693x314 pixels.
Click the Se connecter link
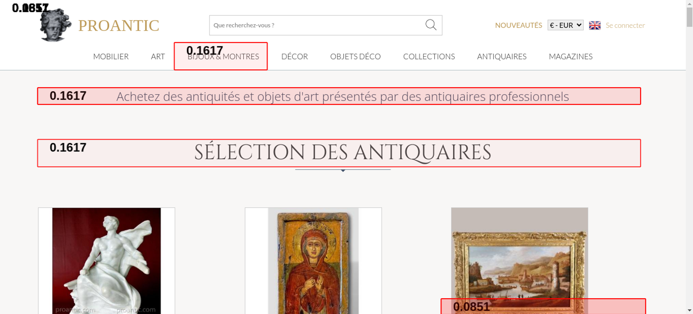pos(625,25)
